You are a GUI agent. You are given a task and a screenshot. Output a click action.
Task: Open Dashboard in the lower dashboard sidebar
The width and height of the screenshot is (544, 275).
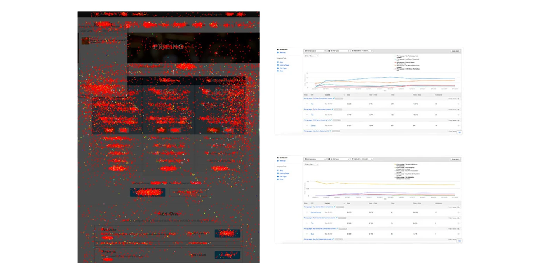coord(283,158)
